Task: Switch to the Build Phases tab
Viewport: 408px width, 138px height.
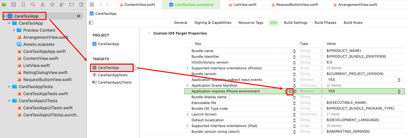Action: (x=326, y=23)
